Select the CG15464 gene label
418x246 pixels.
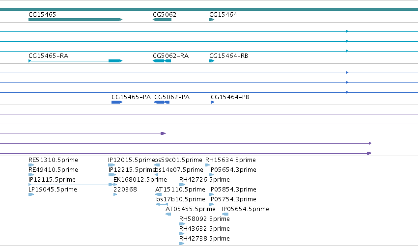coord(223,14)
